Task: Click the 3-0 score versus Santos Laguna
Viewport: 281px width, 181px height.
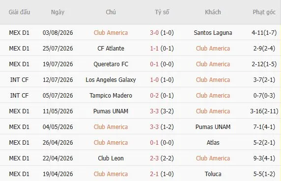Action: [x=154, y=33]
